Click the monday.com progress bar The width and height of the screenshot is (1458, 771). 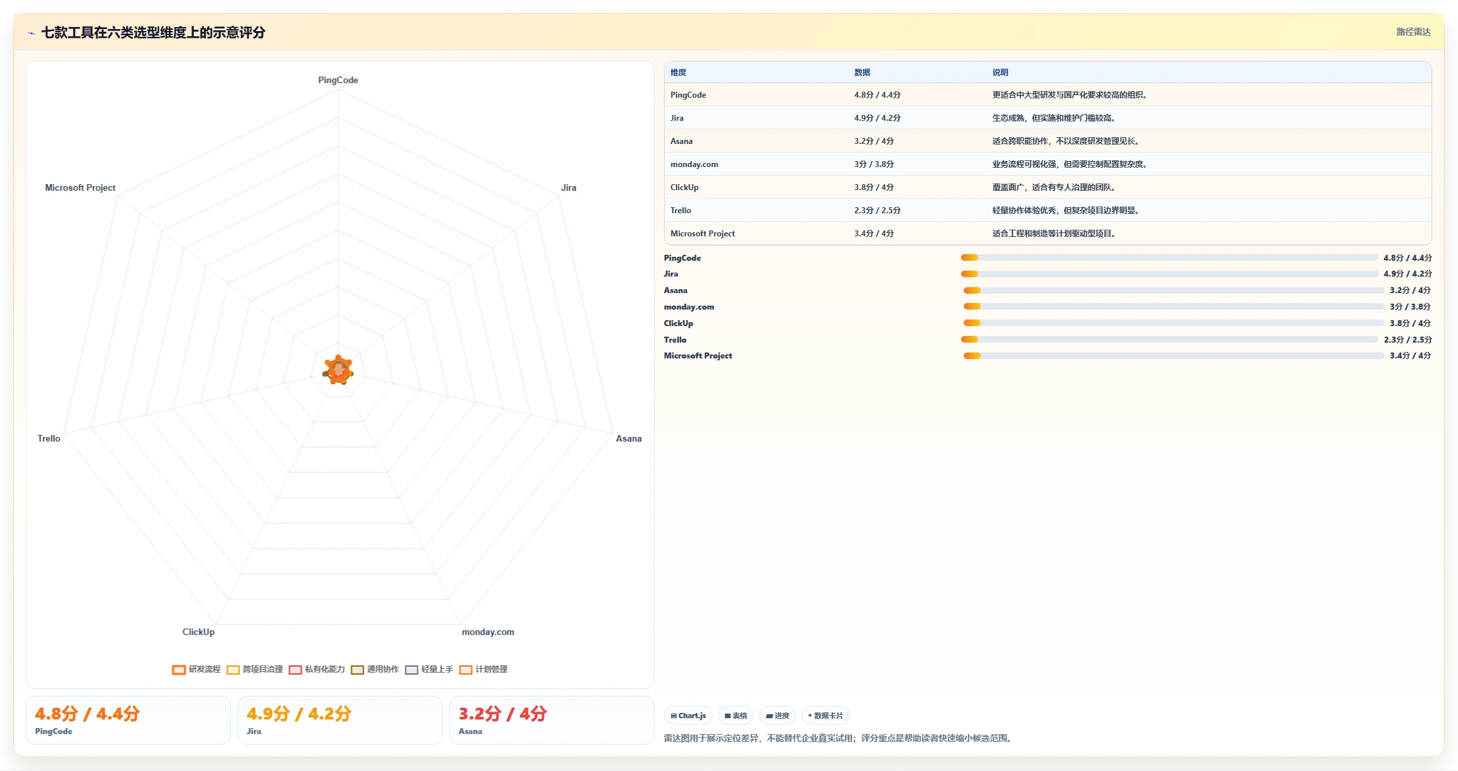point(1174,306)
